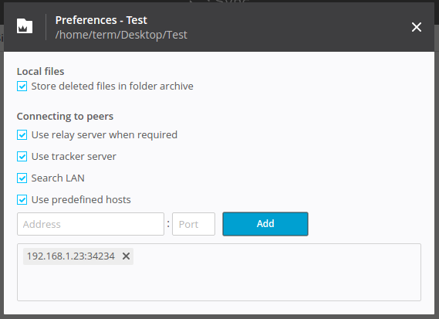Screen dimensions: 439x319
Task: Click the crowned folder icon in header
Action: (x=25, y=26)
